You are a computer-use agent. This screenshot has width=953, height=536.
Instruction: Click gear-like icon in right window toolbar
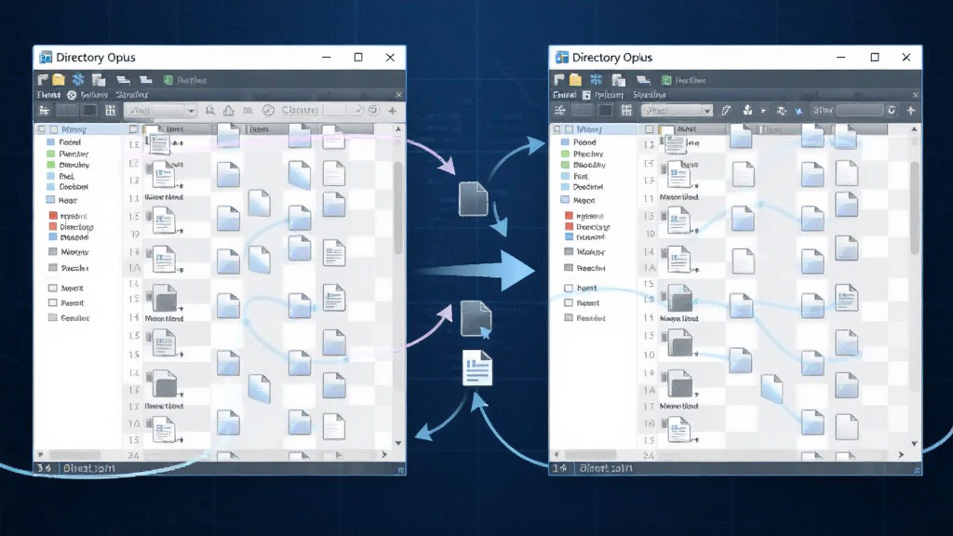[x=782, y=111]
